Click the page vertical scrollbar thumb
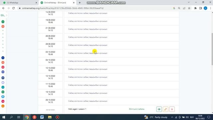The width and height of the screenshot is (213, 120). [x=212, y=49]
